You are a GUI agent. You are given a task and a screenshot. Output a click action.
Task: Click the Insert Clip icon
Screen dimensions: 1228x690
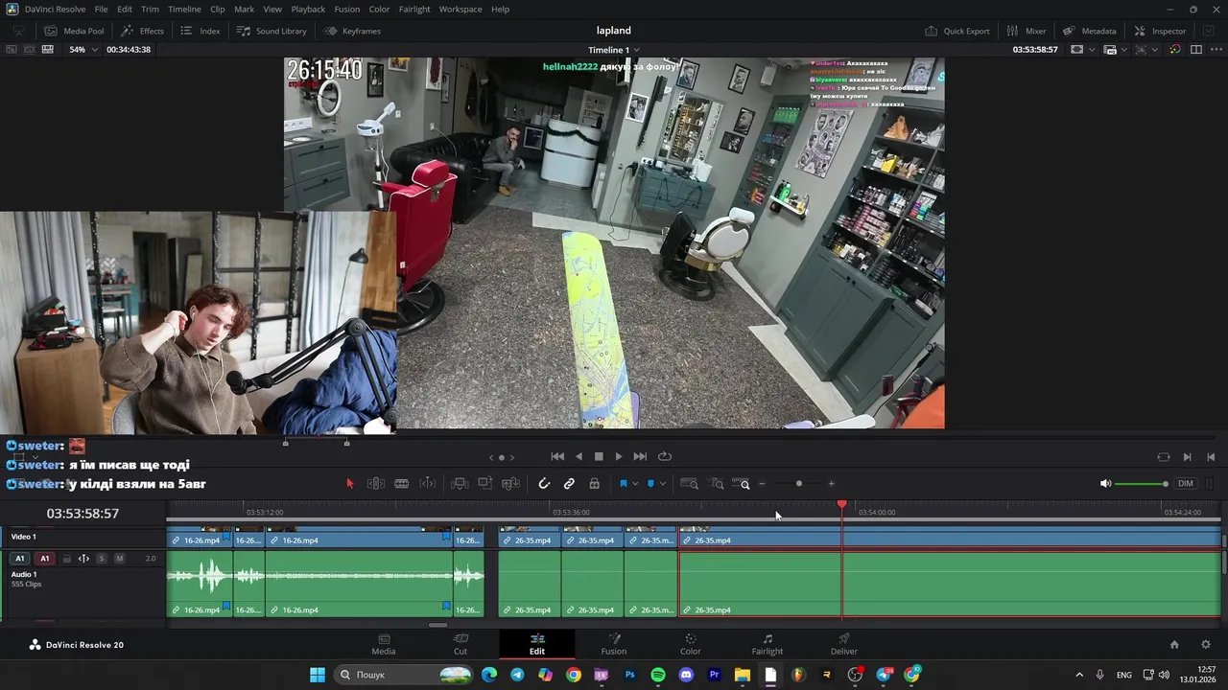click(x=460, y=484)
